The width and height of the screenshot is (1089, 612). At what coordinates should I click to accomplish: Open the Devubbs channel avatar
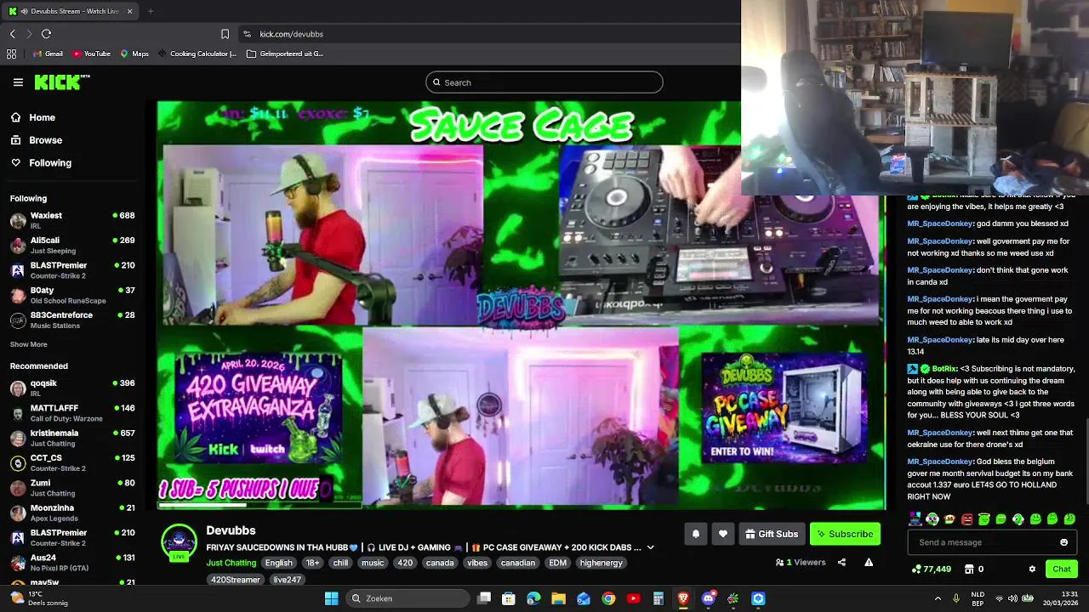pyautogui.click(x=179, y=541)
